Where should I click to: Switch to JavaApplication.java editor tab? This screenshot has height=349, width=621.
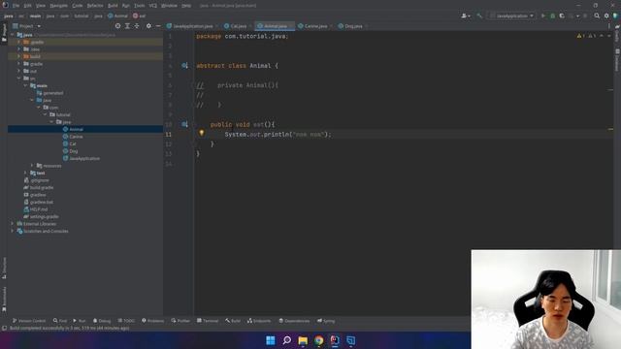click(193, 26)
